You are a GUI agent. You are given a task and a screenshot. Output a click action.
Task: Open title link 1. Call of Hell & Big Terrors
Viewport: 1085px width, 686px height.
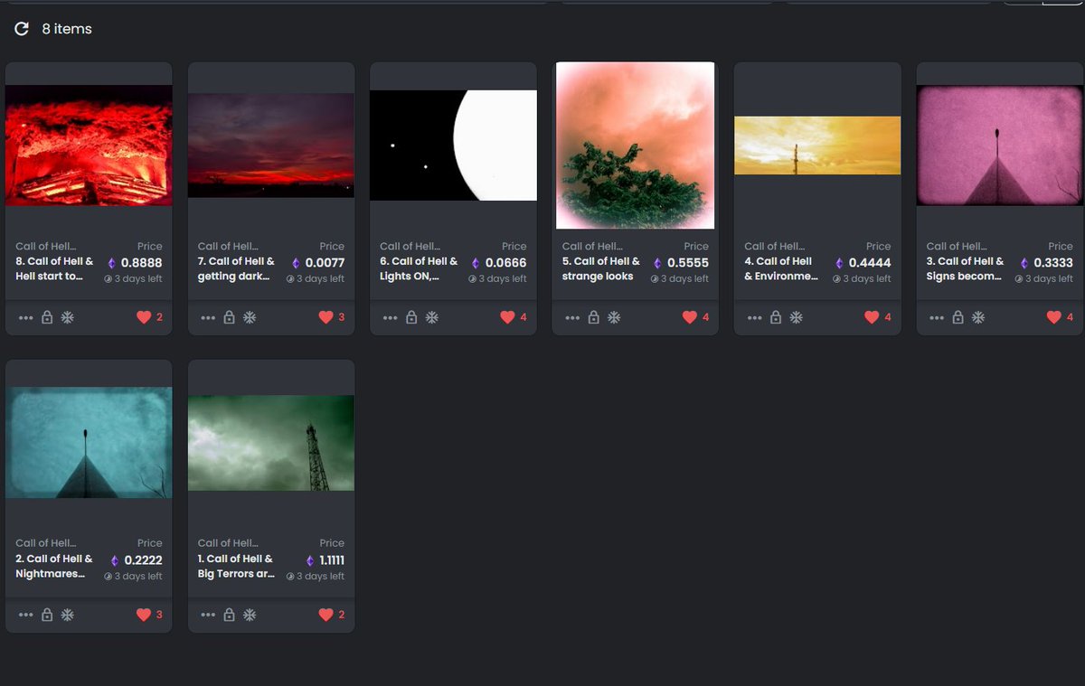(x=236, y=567)
